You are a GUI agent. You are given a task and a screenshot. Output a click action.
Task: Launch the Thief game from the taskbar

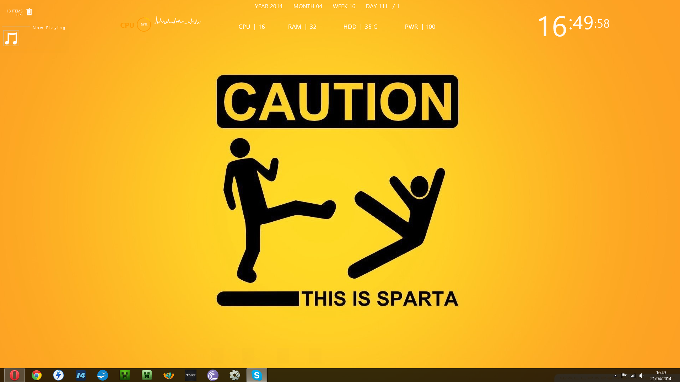191,375
